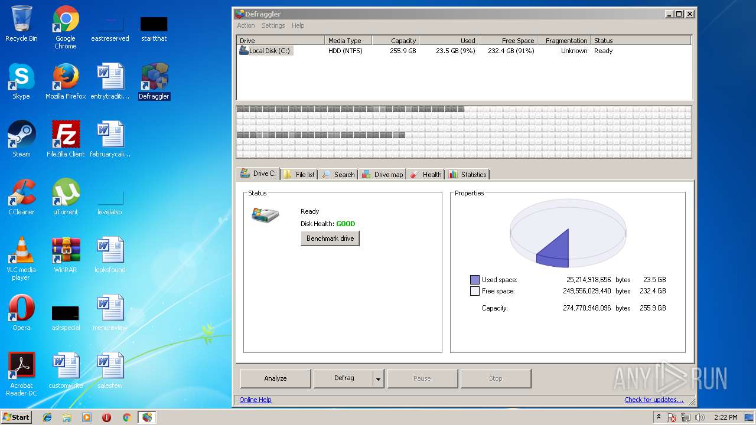This screenshot has width=756, height=425.
Task: Click the Analyze button
Action: [x=275, y=378]
